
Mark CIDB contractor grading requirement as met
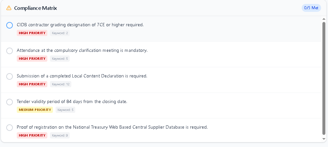pyautogui.click(x=10, y=25)
